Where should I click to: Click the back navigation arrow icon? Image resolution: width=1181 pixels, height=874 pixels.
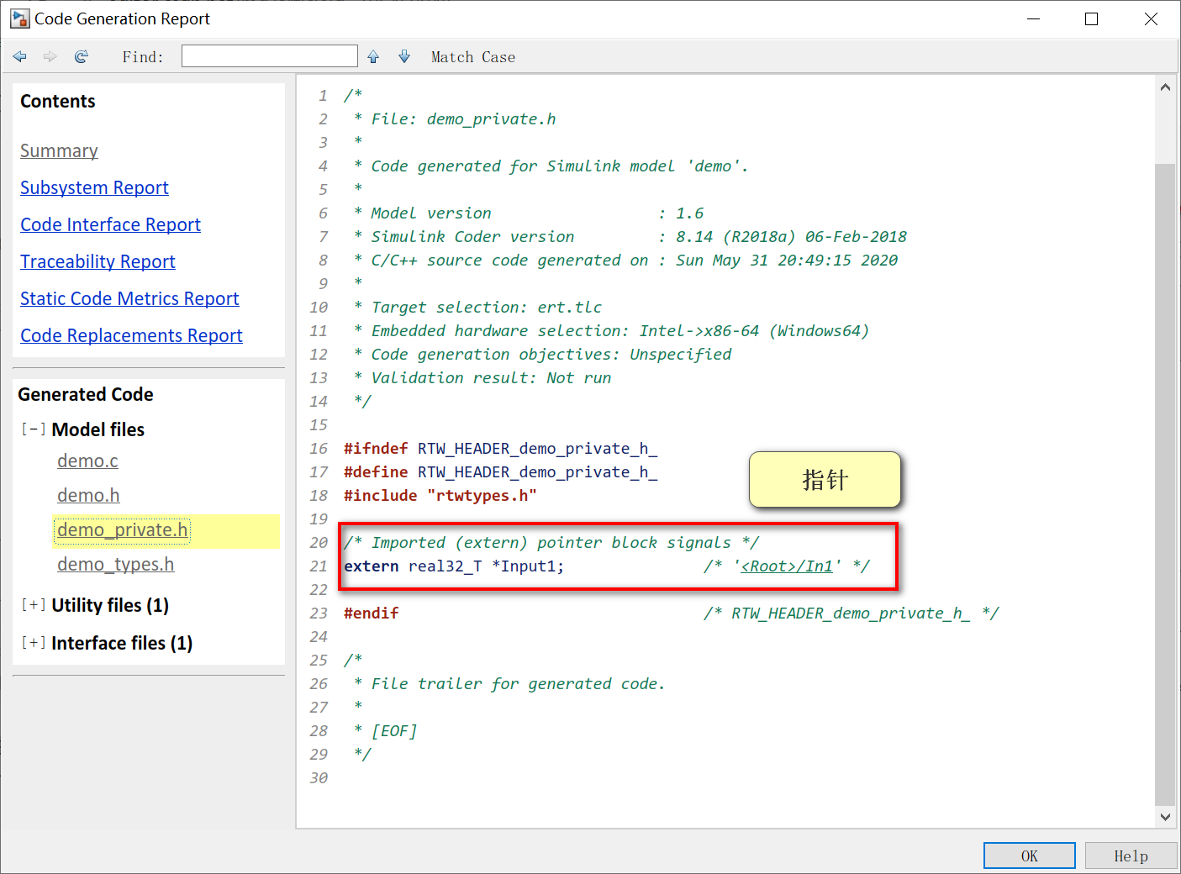pos(20,56)
